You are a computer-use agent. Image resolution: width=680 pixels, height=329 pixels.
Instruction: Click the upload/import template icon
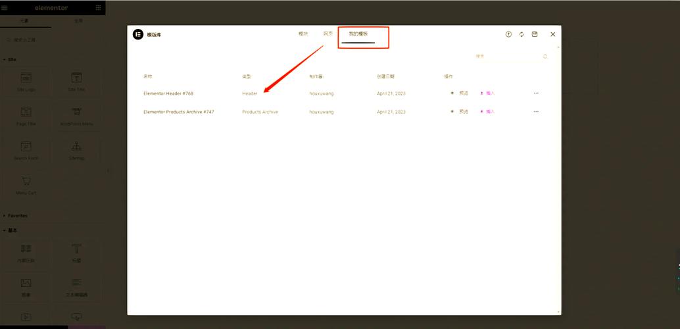[x=508, y=34]
